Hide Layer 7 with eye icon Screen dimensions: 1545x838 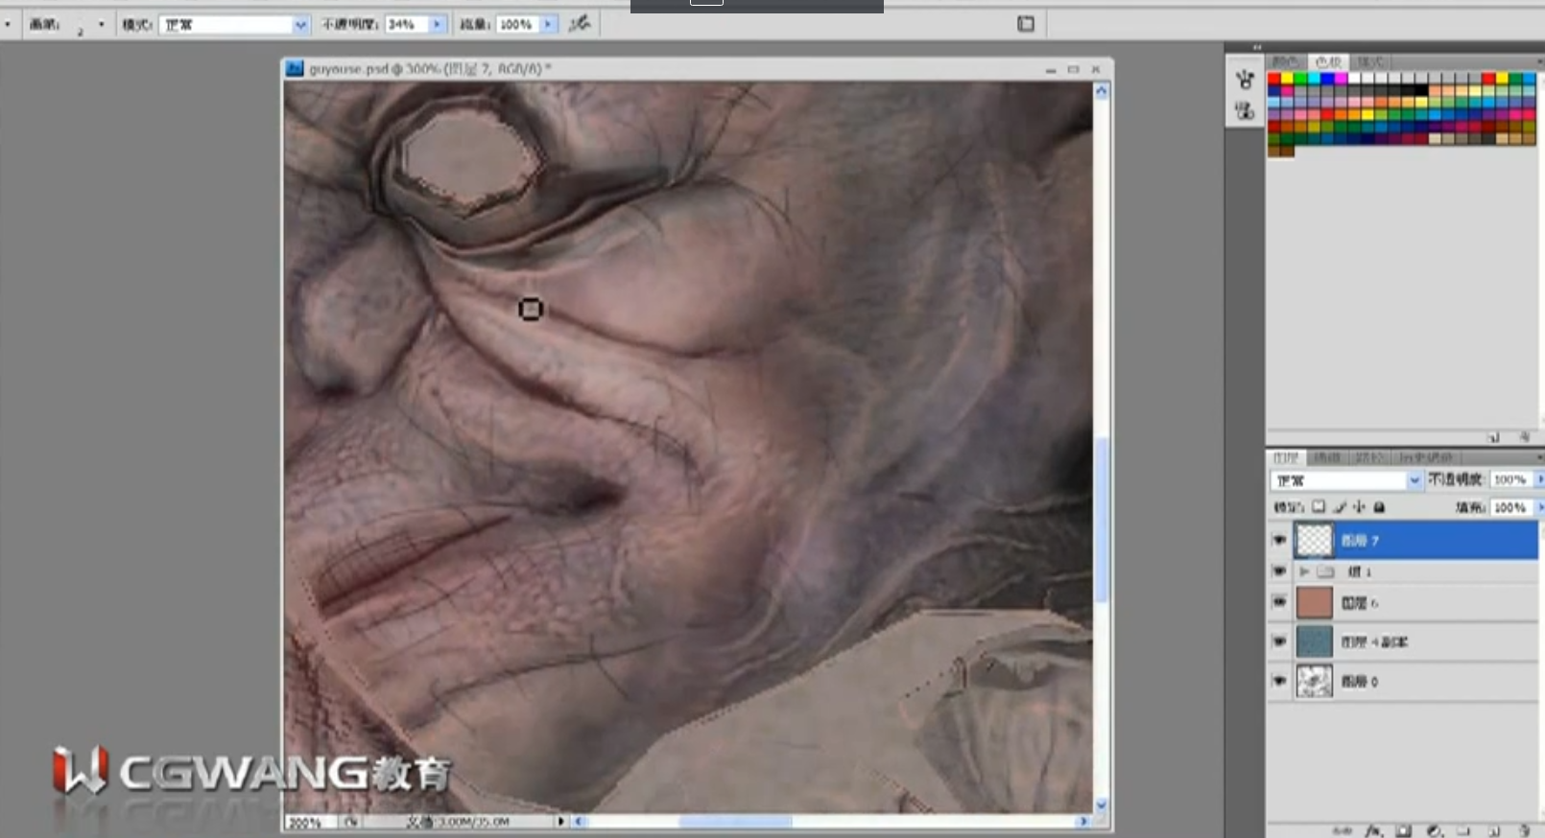(x=1279, y=540)
